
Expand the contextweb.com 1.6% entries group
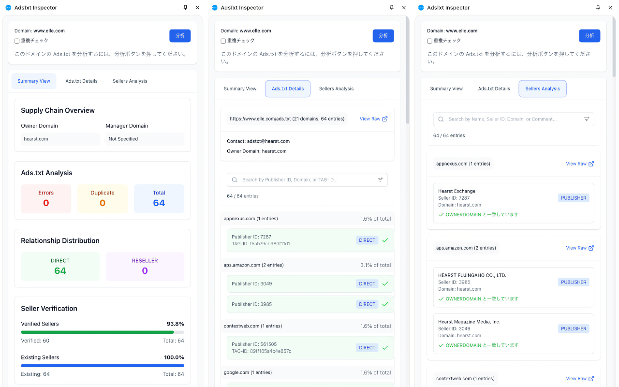[307, 326]
